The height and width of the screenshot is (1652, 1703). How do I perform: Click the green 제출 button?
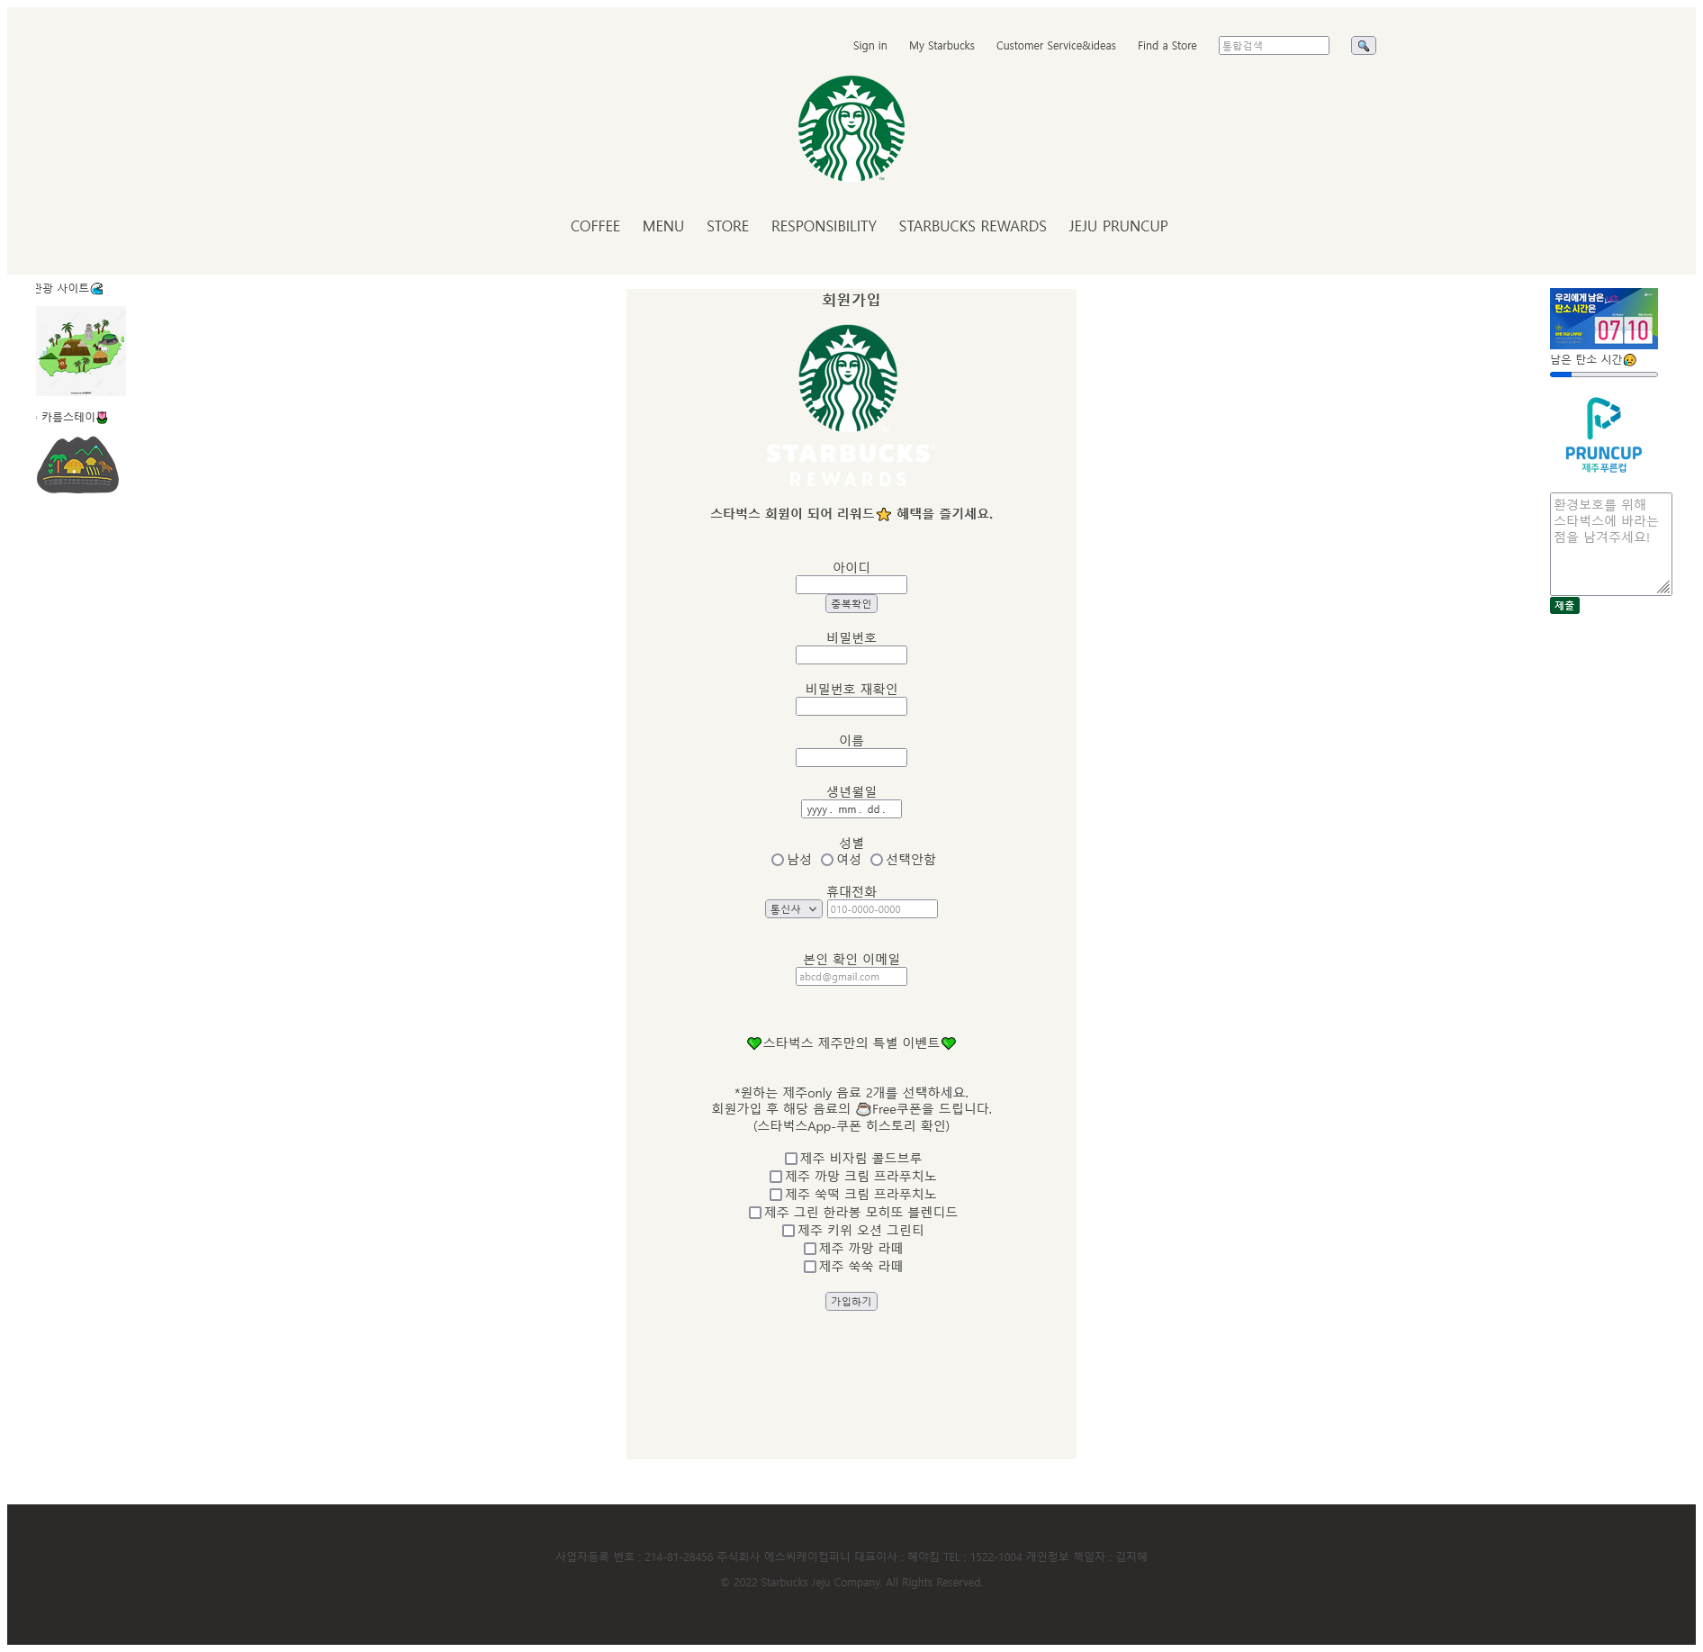point(1564,606)
